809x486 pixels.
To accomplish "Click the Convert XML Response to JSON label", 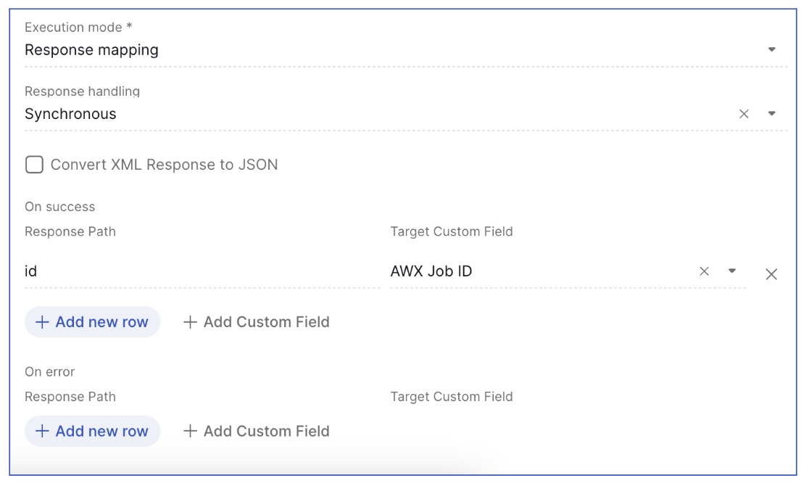I will coord(164,165).
